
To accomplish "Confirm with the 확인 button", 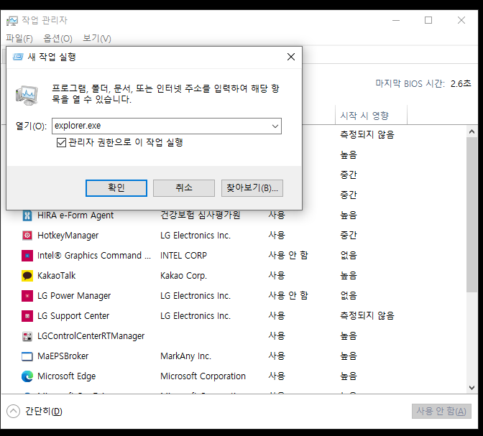I will click(x=116, y=187).
